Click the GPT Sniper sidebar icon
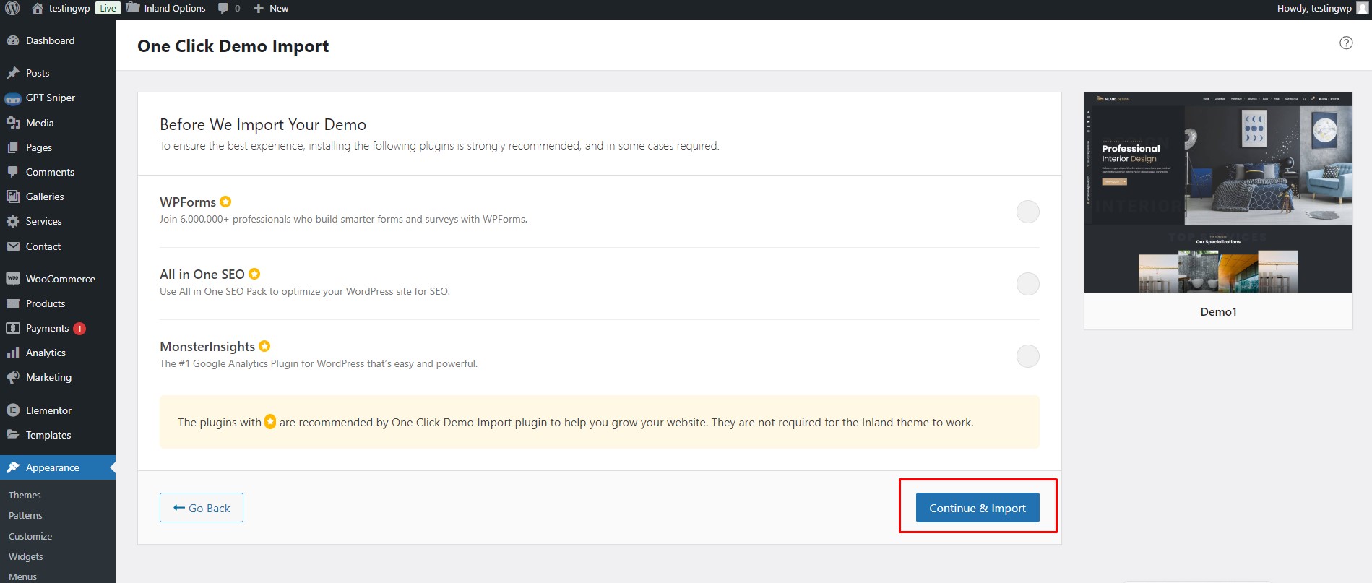 [13, 98]
